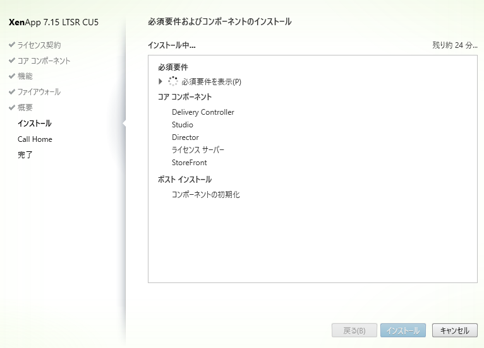The image size is (484, 348).
Task: Click the spinning progress icon beside 必須要件
Action: tap(173, 81)
